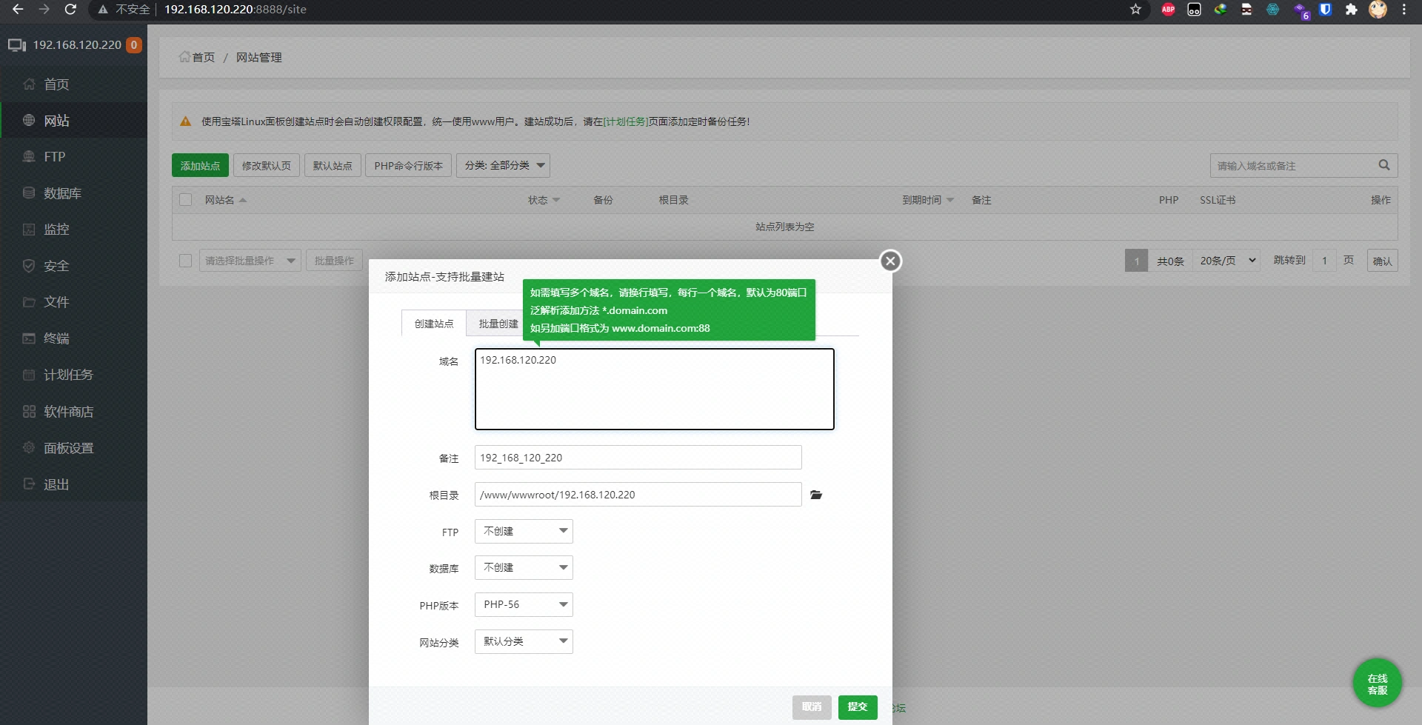Open the 网站 sidebar item

[74, 120]
